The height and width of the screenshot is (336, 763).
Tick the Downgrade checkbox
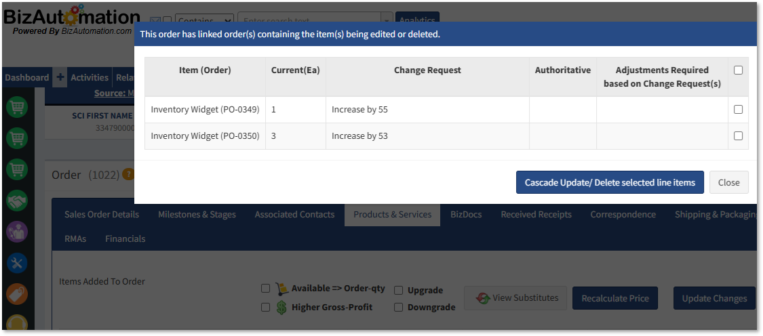pyautogui.click(x=399, y=308)
